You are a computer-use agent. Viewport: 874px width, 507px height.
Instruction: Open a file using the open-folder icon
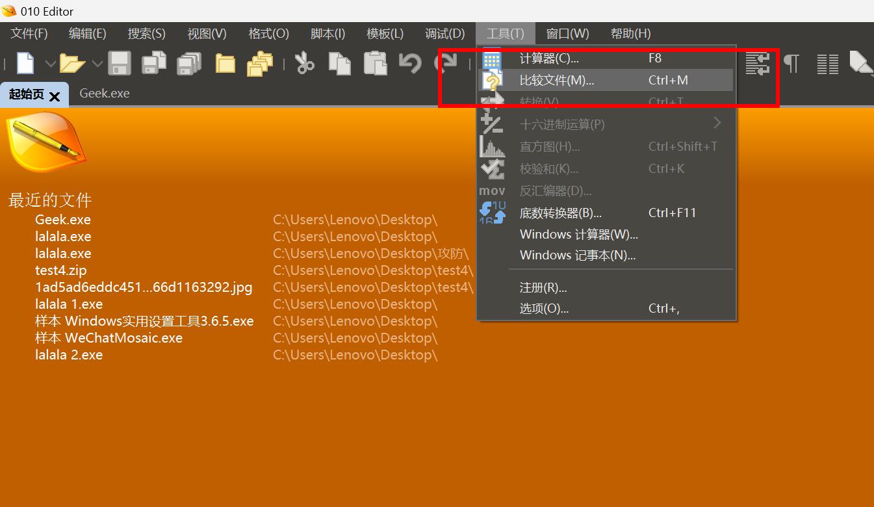(72, 63)
